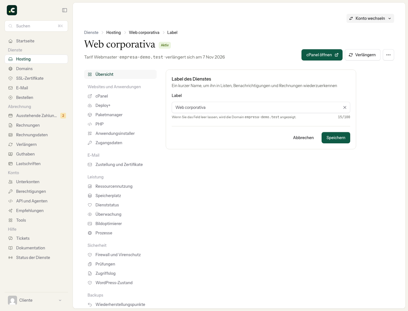Toggle the sidebar collapse icon
Viewport: 408px width, 311px height.
point(65,10)
